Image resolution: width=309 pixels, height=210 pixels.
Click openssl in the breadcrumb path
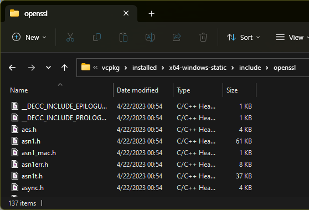tap(285, 68)
